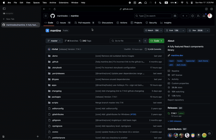Click the Bluetooth menu bar icon
Image resolution: width=216 pixels, height=140 pixels.
pyautogui.click(x=156, y=3)
